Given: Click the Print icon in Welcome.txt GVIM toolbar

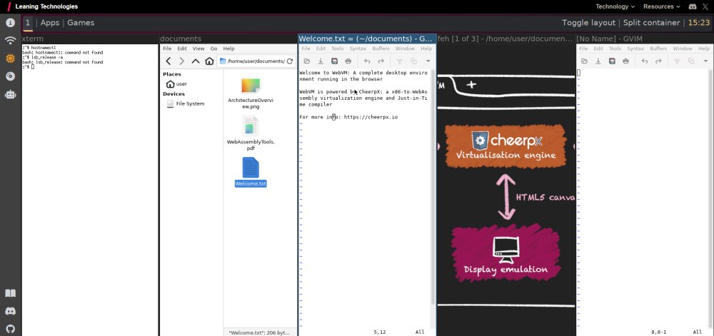Looking at the screenshot, I should (x=348, y=61).
